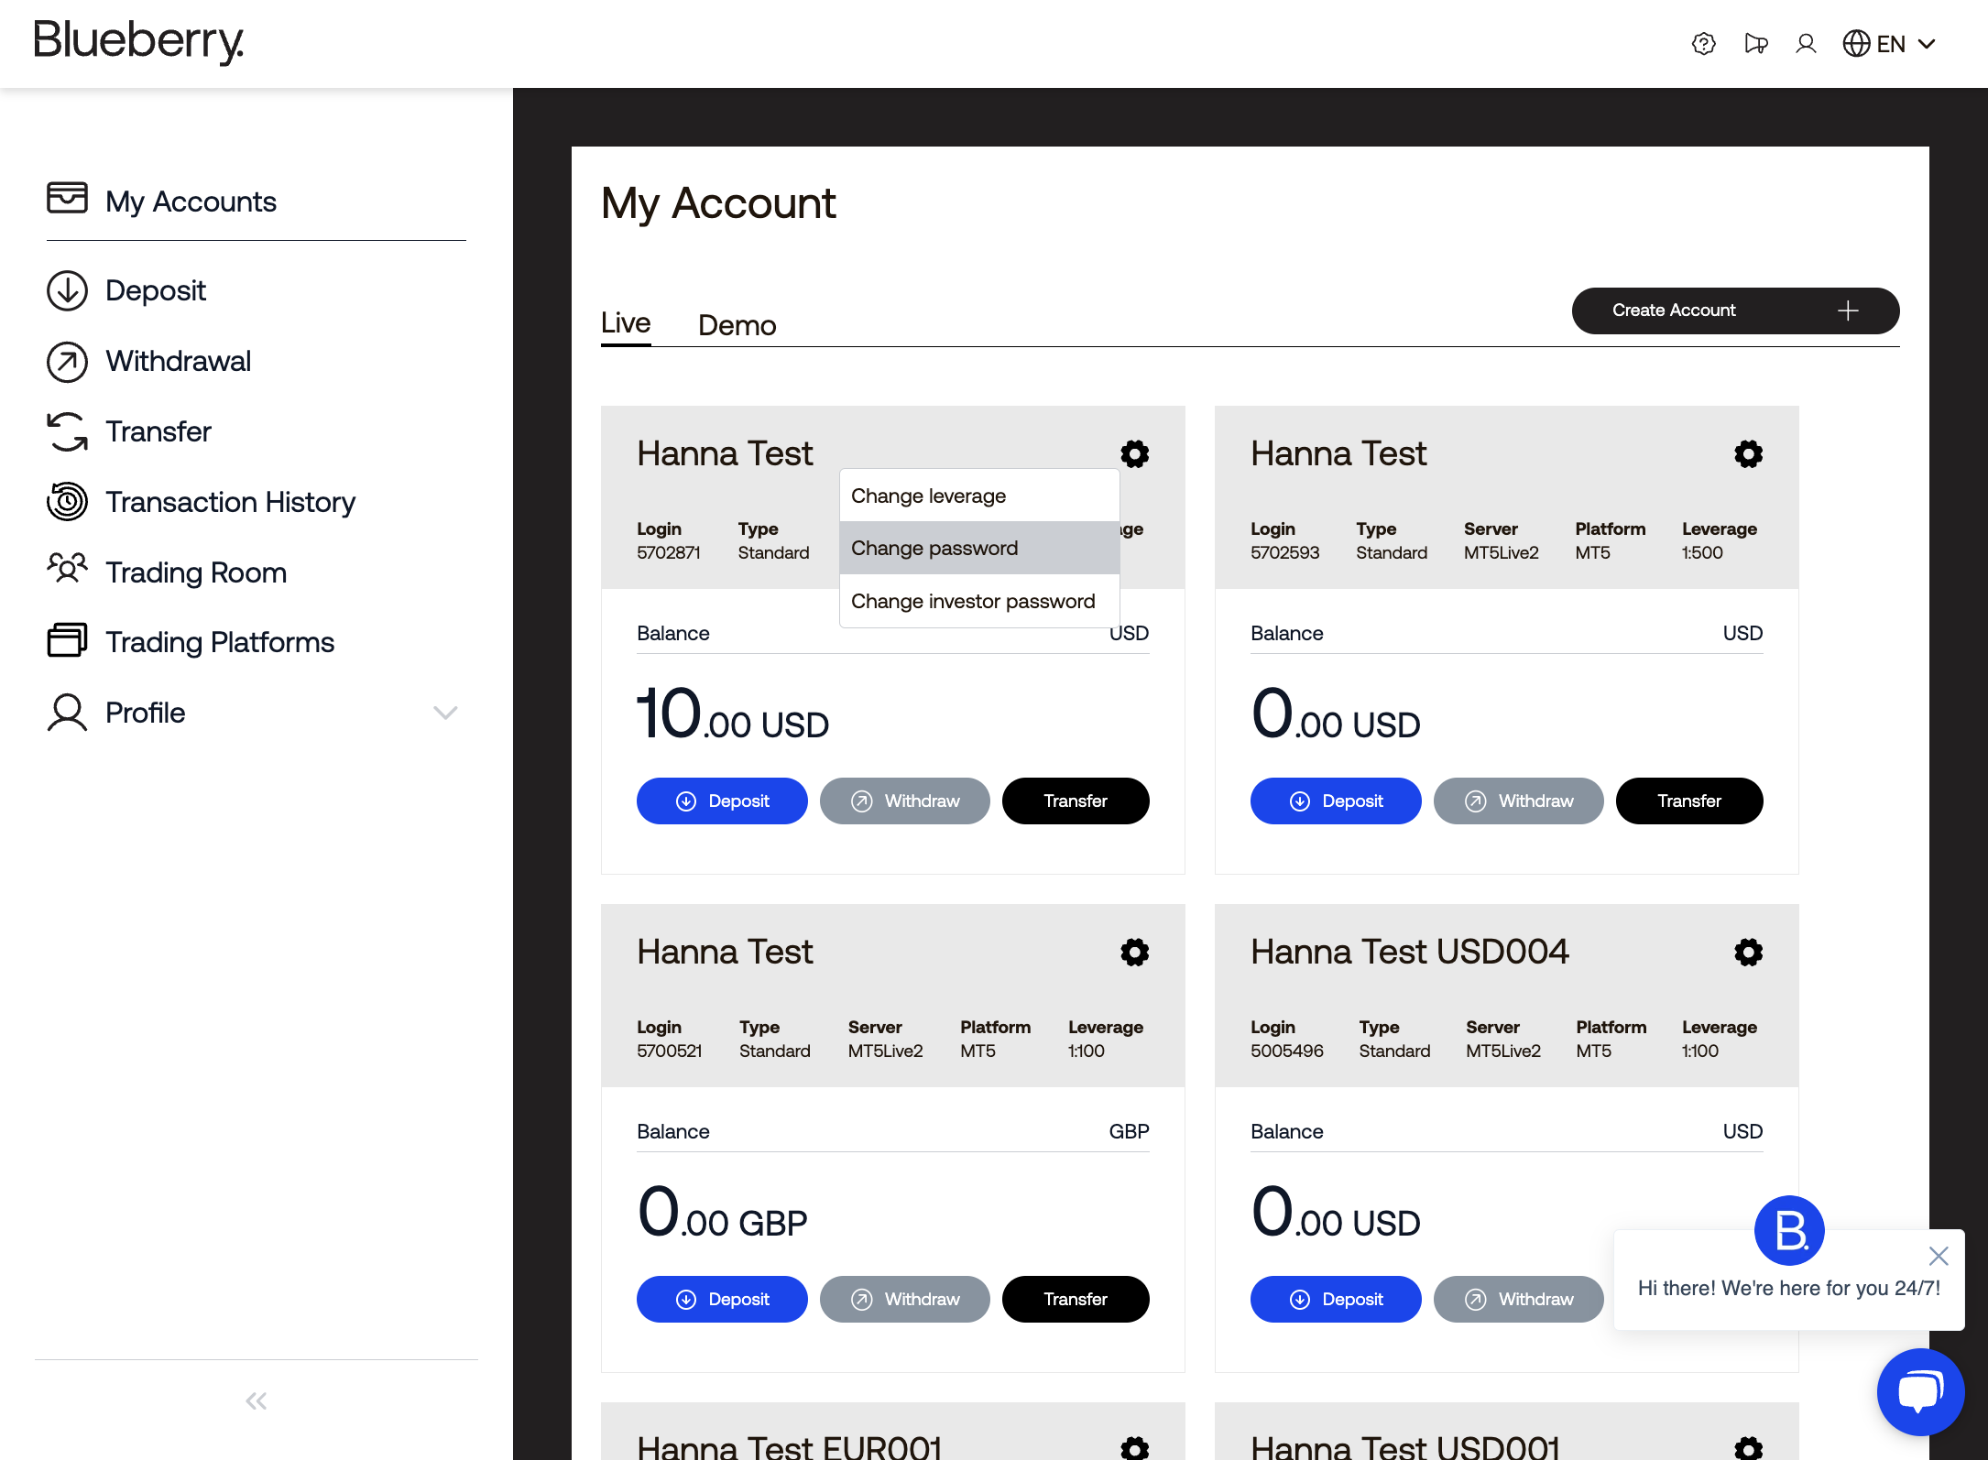Open gear settings for account 5700521
The width and height of the screenshot is (1988, 1460).
coord(1134,952)
